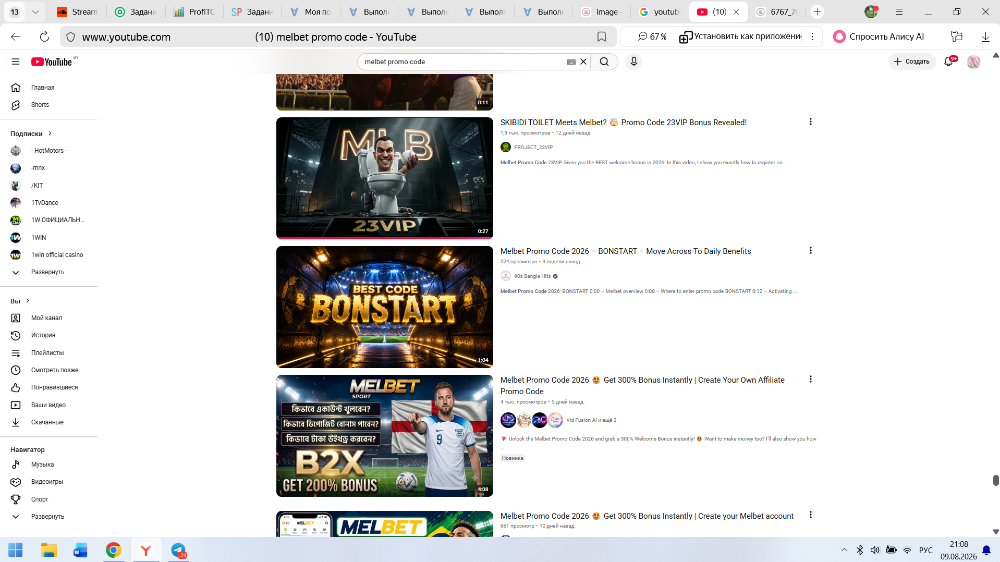Open the BONSTART video thumbnail
Viewport: 1000px width, 562px height.
(385, 307)
